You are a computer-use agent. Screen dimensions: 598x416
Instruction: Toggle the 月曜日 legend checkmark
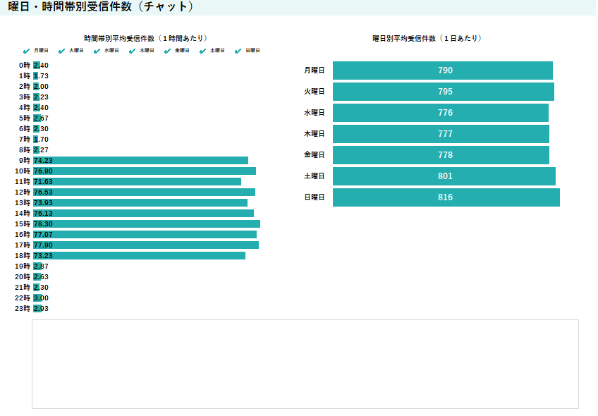coord(27,51)
